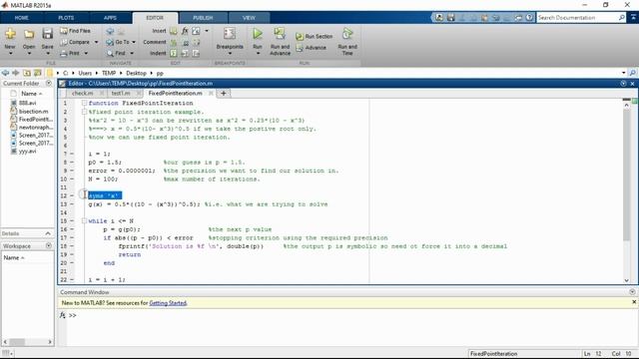Add a new editor tab with plus

224,93
